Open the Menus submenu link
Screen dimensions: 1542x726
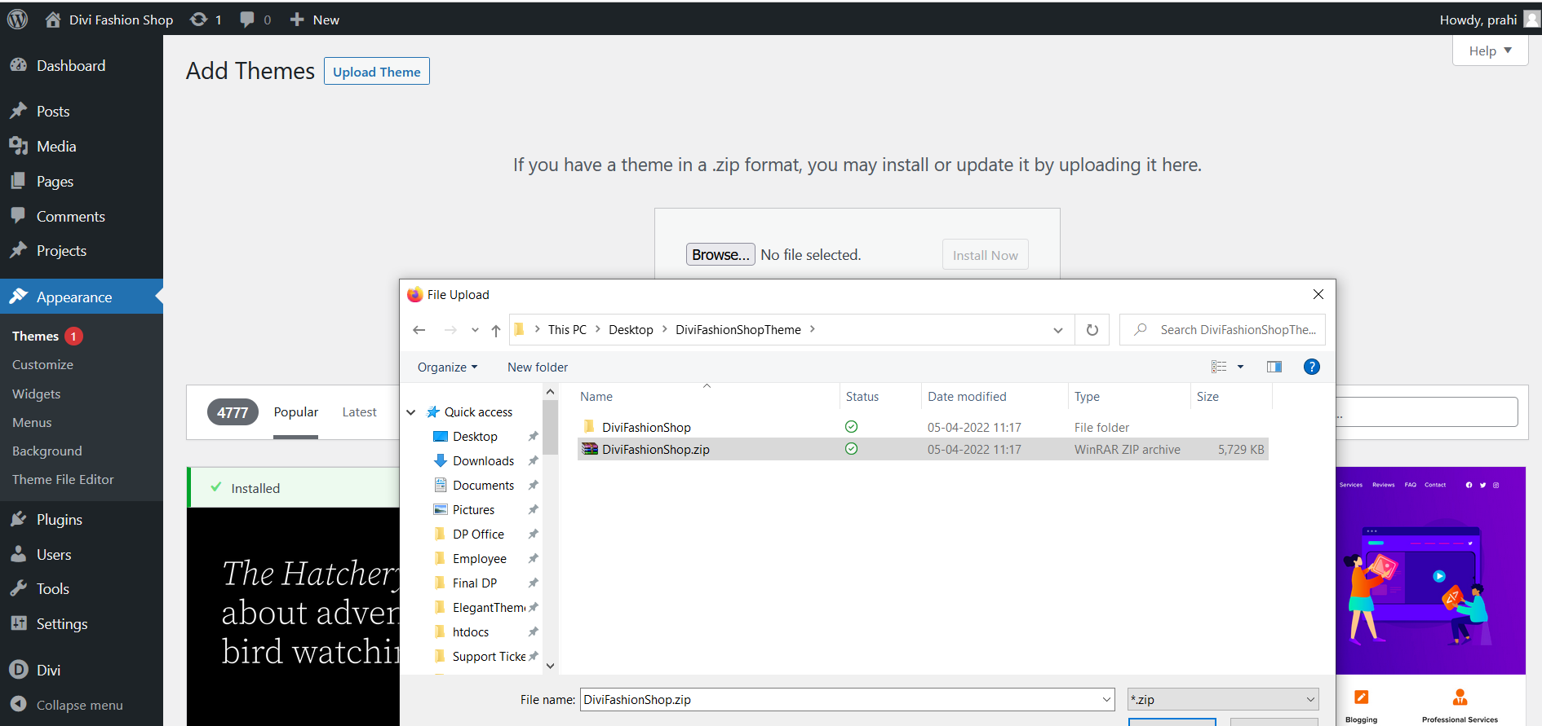(x=32, y=423)
